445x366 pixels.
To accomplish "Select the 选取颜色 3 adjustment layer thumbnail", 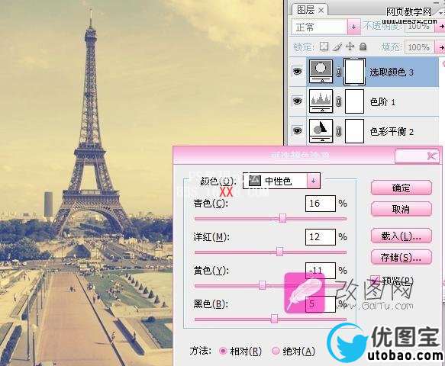I will 321,72.
